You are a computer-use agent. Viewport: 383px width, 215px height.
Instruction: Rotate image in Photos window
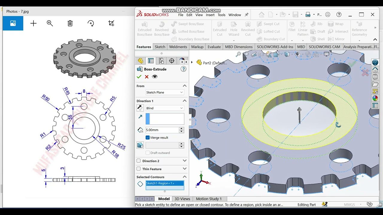[x=91, y=23]
